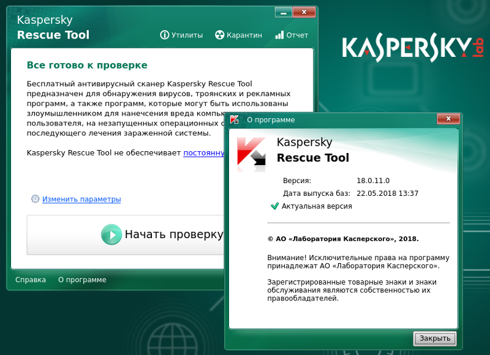Close the Kaspersky Rescue Tool main window

click(304, 12)
